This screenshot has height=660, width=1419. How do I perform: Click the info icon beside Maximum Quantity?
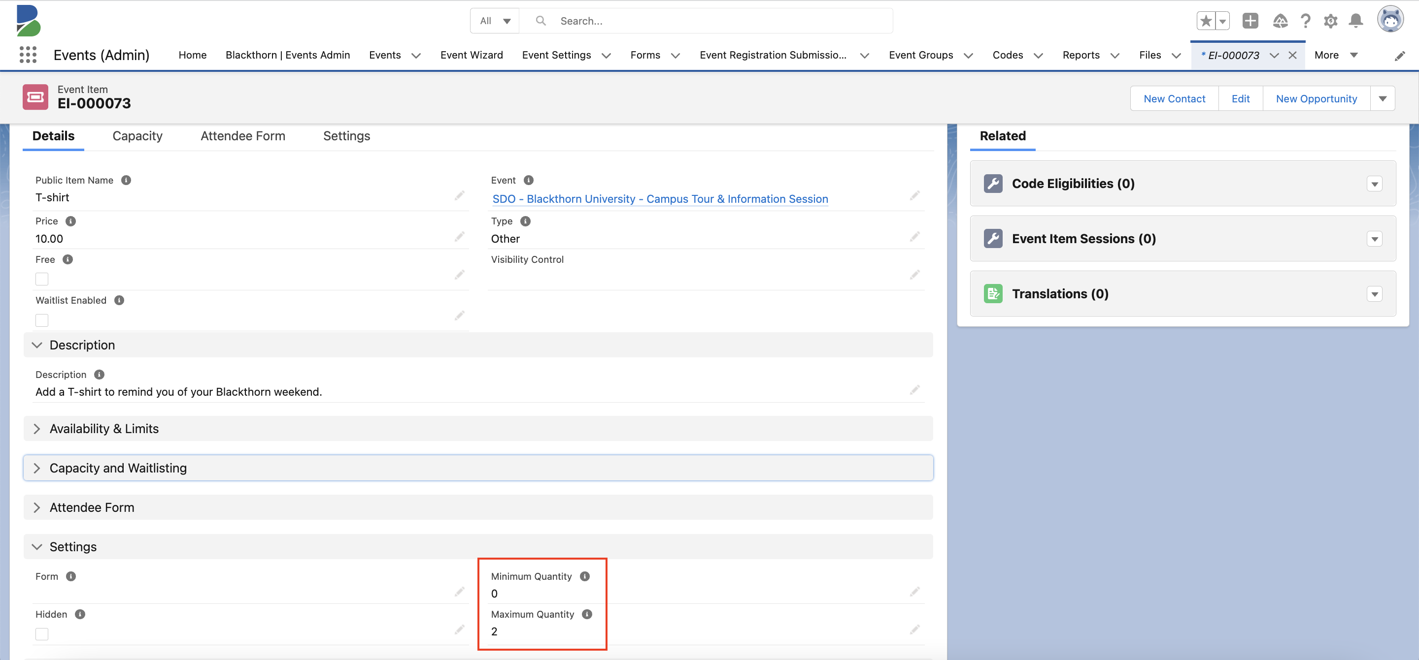[587, 614]
